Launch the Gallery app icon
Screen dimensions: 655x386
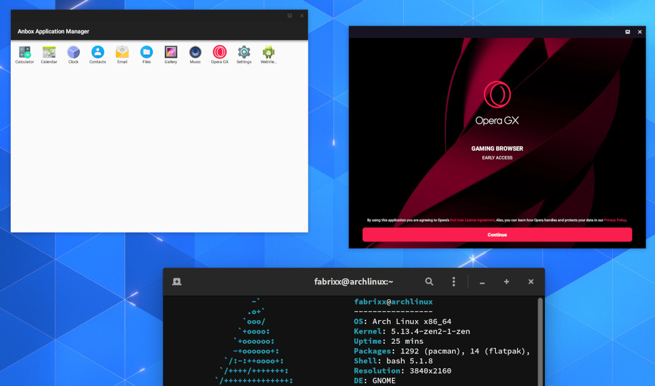[171, 55]
